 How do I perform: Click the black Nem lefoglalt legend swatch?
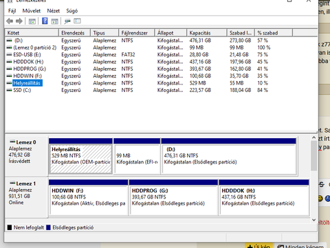pos(10,227)
